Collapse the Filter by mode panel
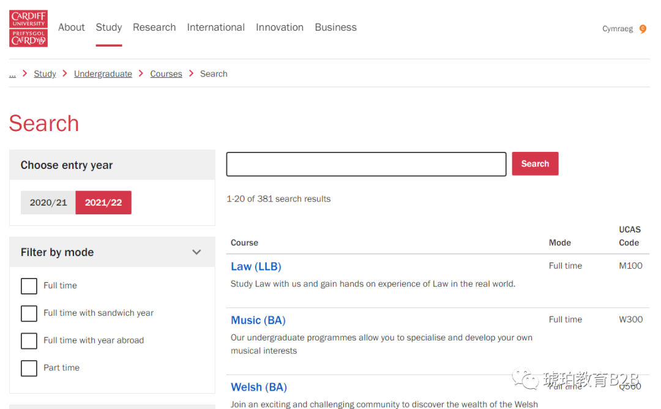This screenshot has height=409, width=661. (196, 252)
